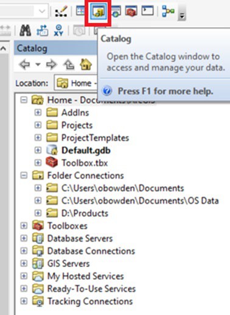Image resolution: width=230 pixels, height=315 pixels.
Task: Expand the My Hosted Services node
Action: (24, 276)
